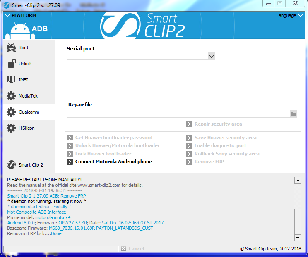Click 'Smart-Clip 2 1.27.09 ADB: Remove FRP' line

pyautogui.click(x=46, y=196)
